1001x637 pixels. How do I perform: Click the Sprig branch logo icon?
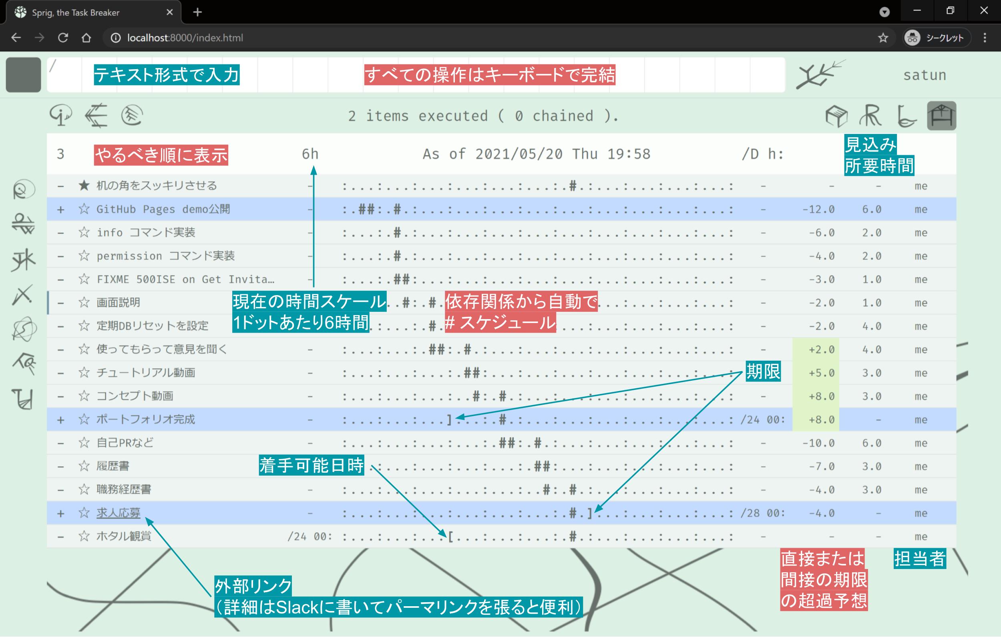click(819, 75)
